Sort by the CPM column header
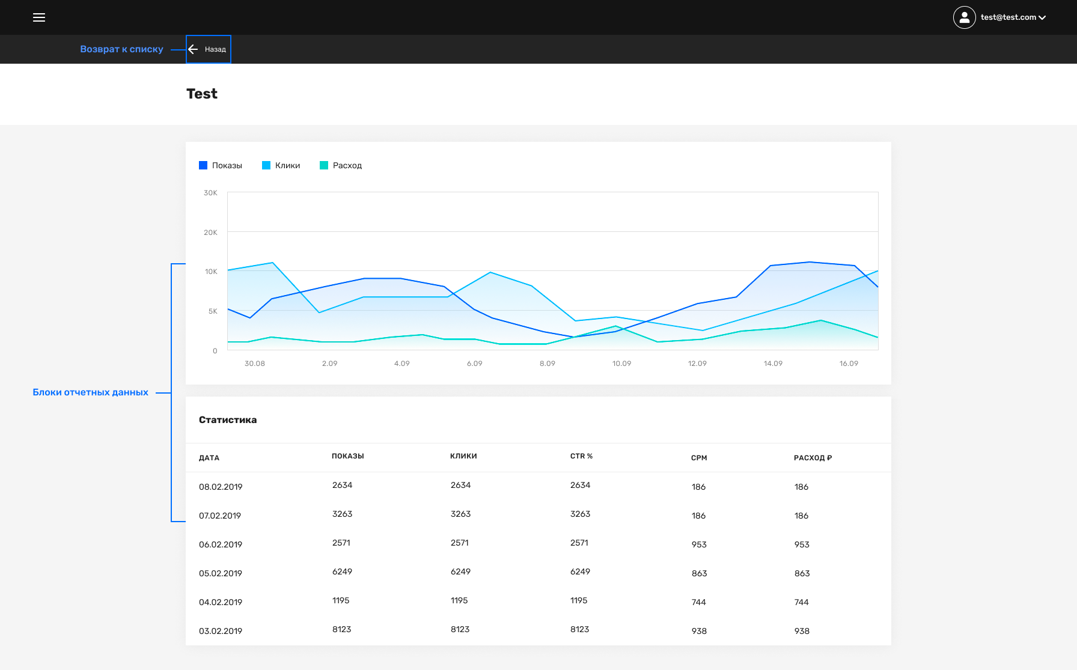The image size is (1077, 670). pyautogui.click(x=699, y=458)
